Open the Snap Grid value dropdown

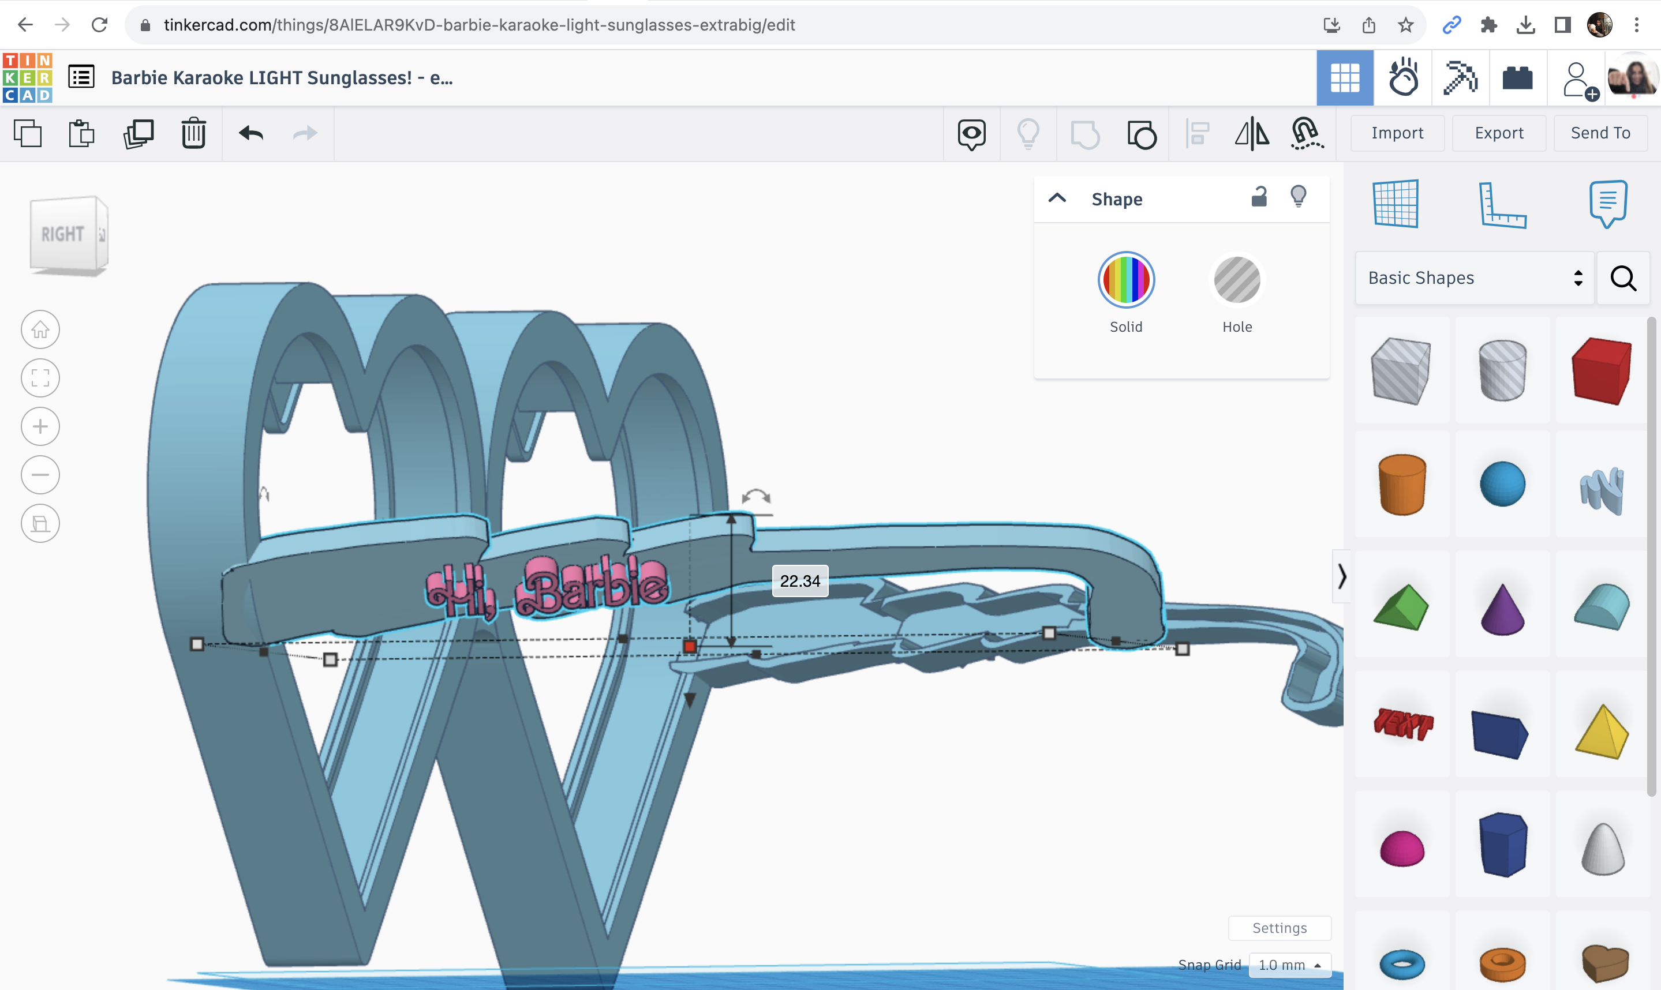tap(1289, 964)
